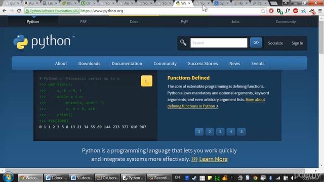Open the Adblock Plus extension icon

pos(296,11)
